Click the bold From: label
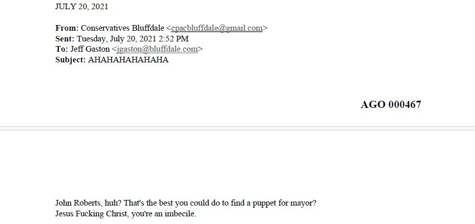Image resolution: width=475 pixels, height=224 pixels. tap(67, 29)
